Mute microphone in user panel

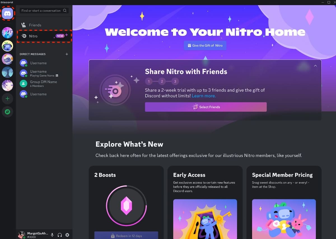click(52, 235)
